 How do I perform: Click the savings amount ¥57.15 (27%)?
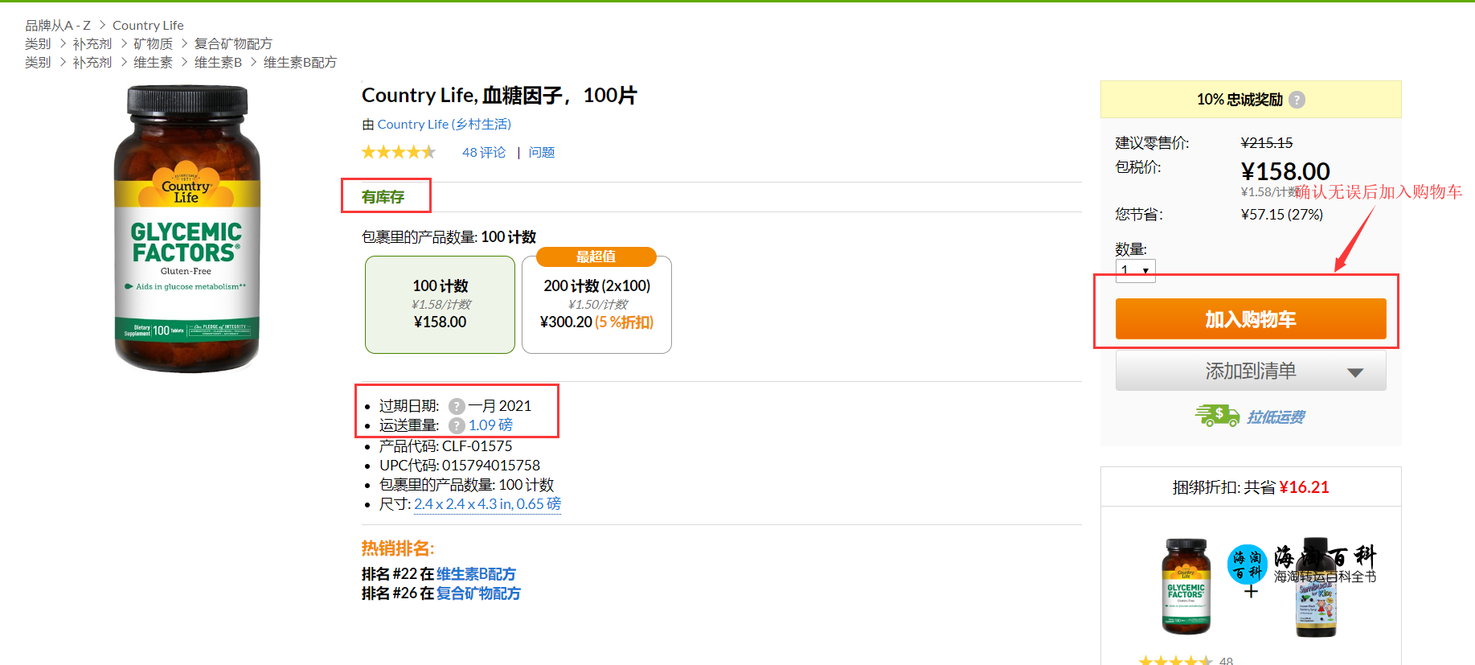click(x=1282, y=215)
